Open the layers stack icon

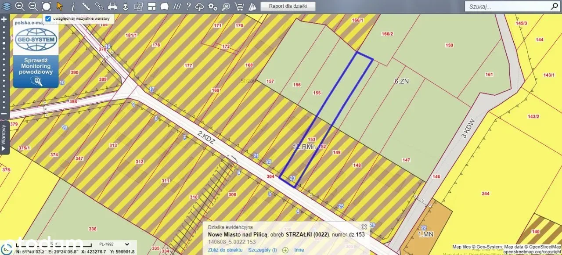pos(6,6)
